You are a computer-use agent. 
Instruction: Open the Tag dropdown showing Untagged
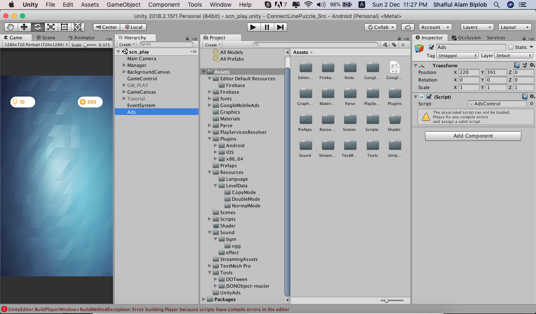pos(457,55)
